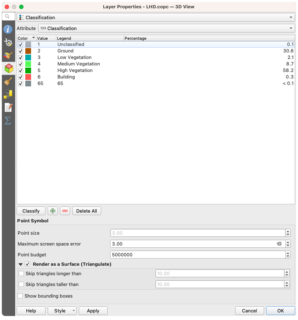Select the 3D View cube icon
The image size is (298, 320).
pos(8,68)
